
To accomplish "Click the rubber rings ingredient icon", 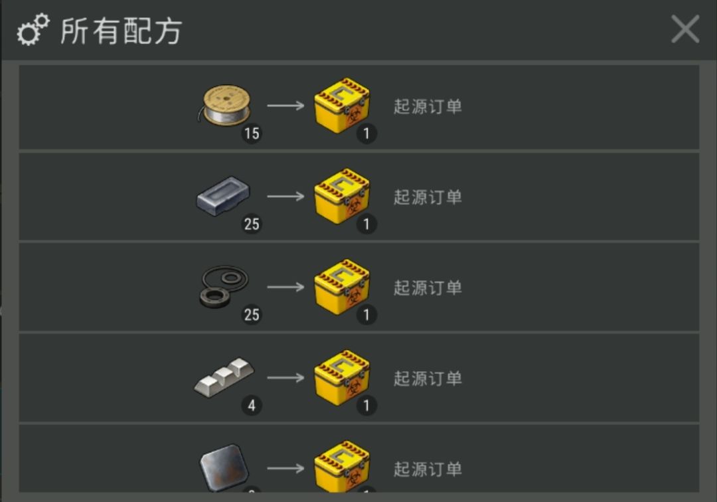I will (x=224, y=287).
